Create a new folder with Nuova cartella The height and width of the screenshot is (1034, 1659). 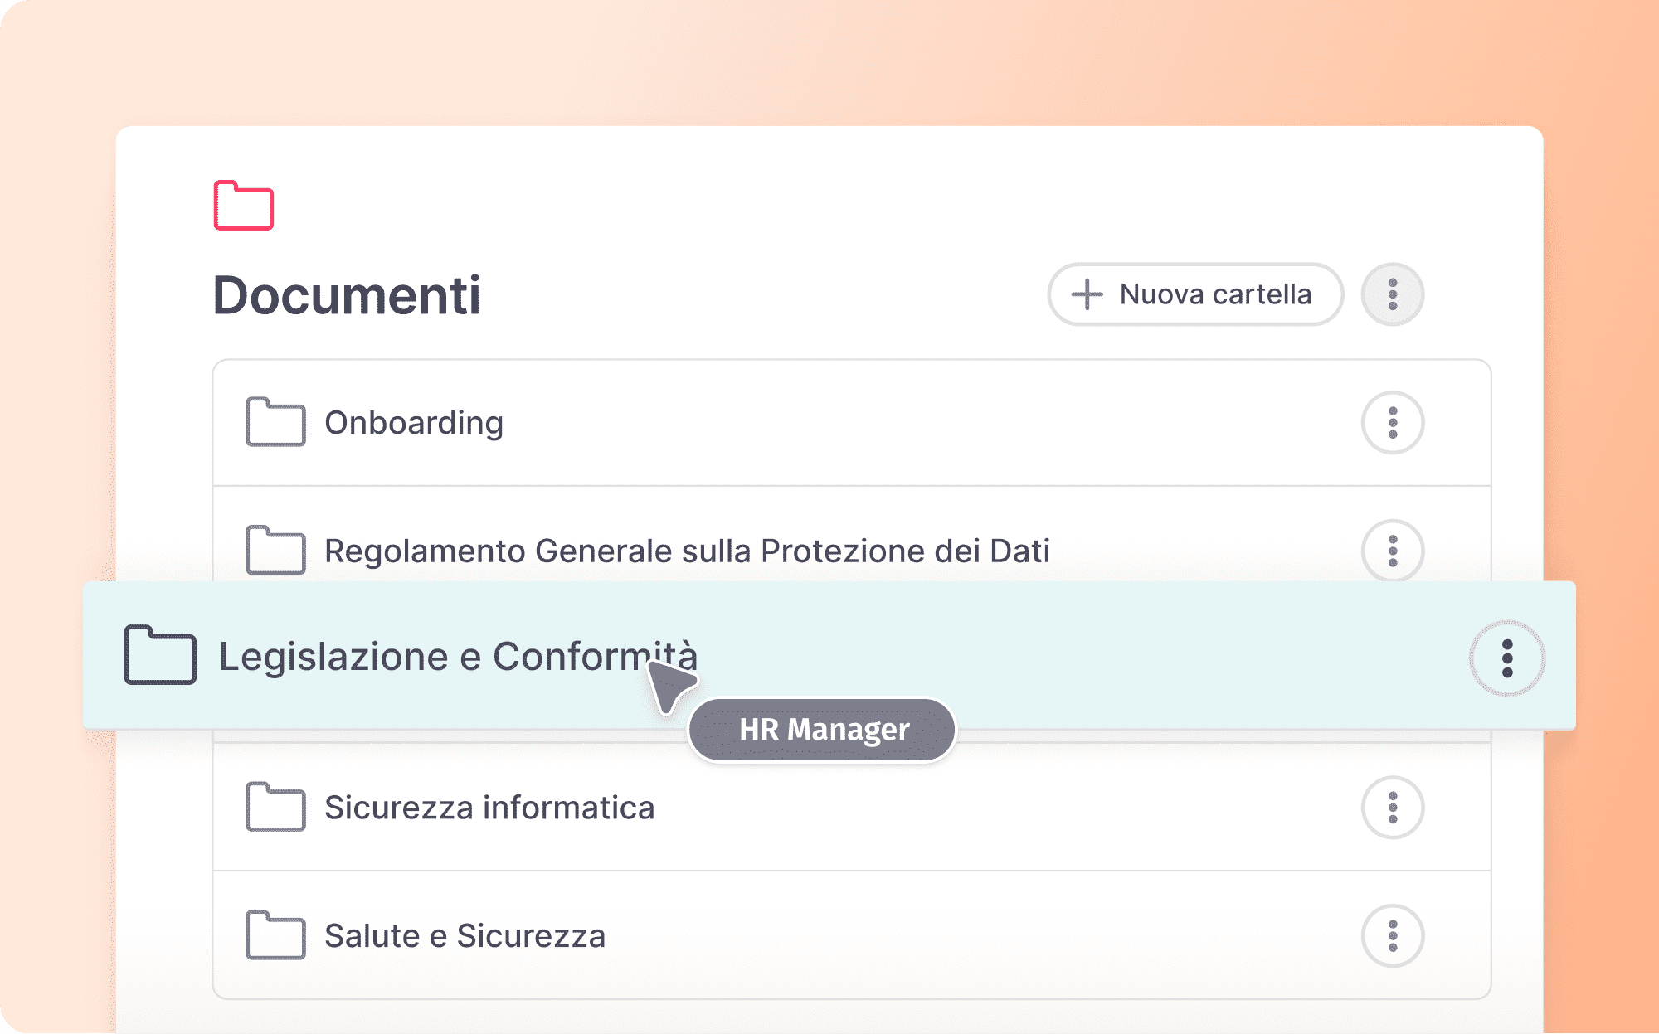[1195, 294]
